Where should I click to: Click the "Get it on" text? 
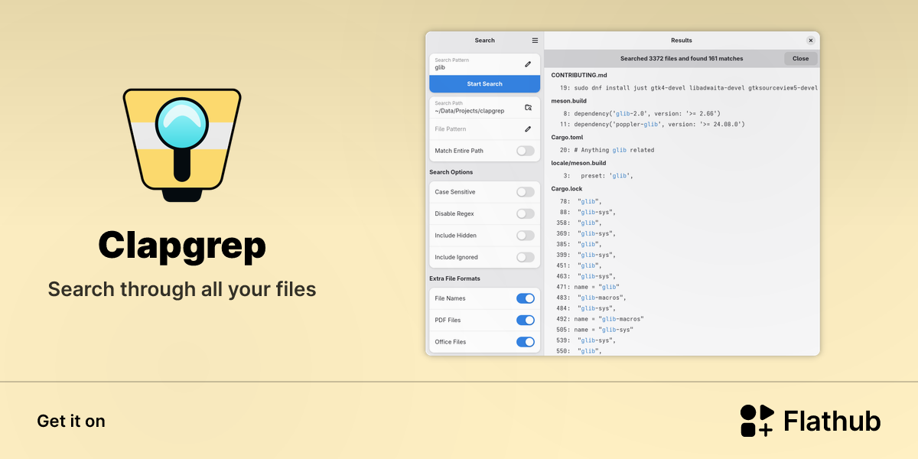coord(71,421)
